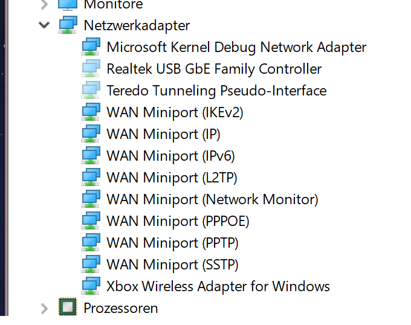This screenshot has width=411, height=325.
Task: Select WAN Miniport (IPv6) entry
Action: [x=170, y=156]
